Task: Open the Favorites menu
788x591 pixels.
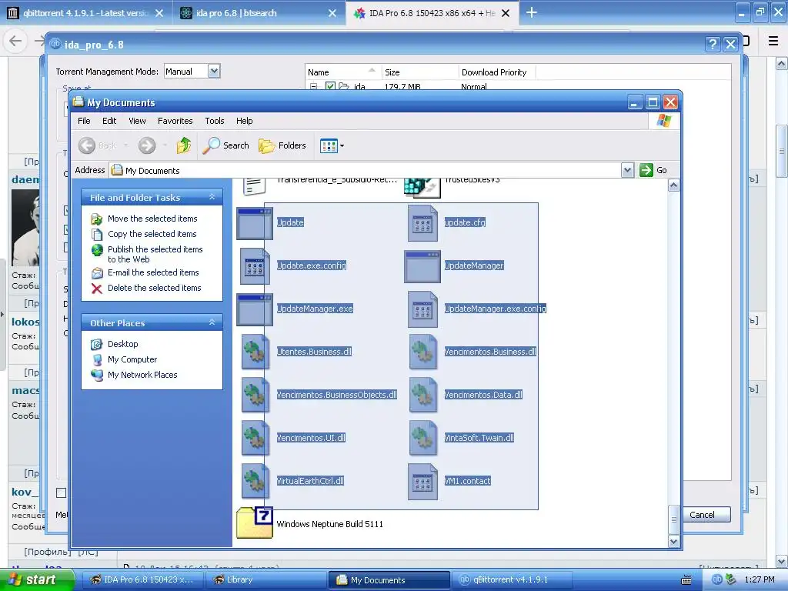Action: pos(175,121)
